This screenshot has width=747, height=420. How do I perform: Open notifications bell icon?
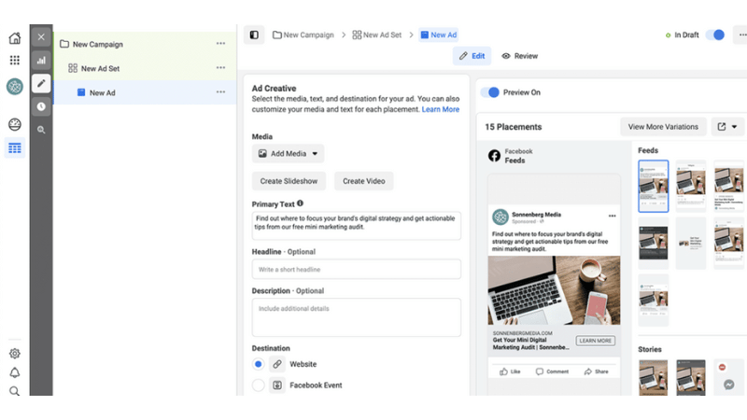tap(15, 372)
